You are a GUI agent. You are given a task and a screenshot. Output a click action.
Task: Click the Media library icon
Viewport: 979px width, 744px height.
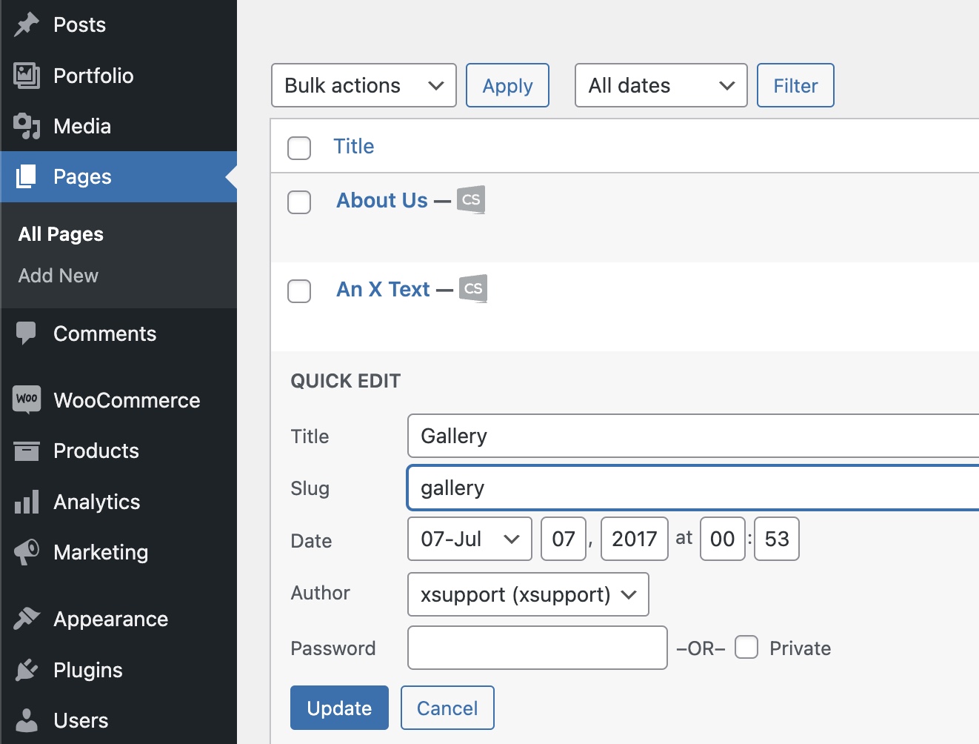[x=27, y=126]
